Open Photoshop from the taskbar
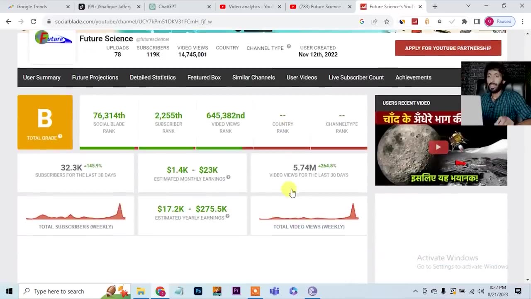 point(198,291)
